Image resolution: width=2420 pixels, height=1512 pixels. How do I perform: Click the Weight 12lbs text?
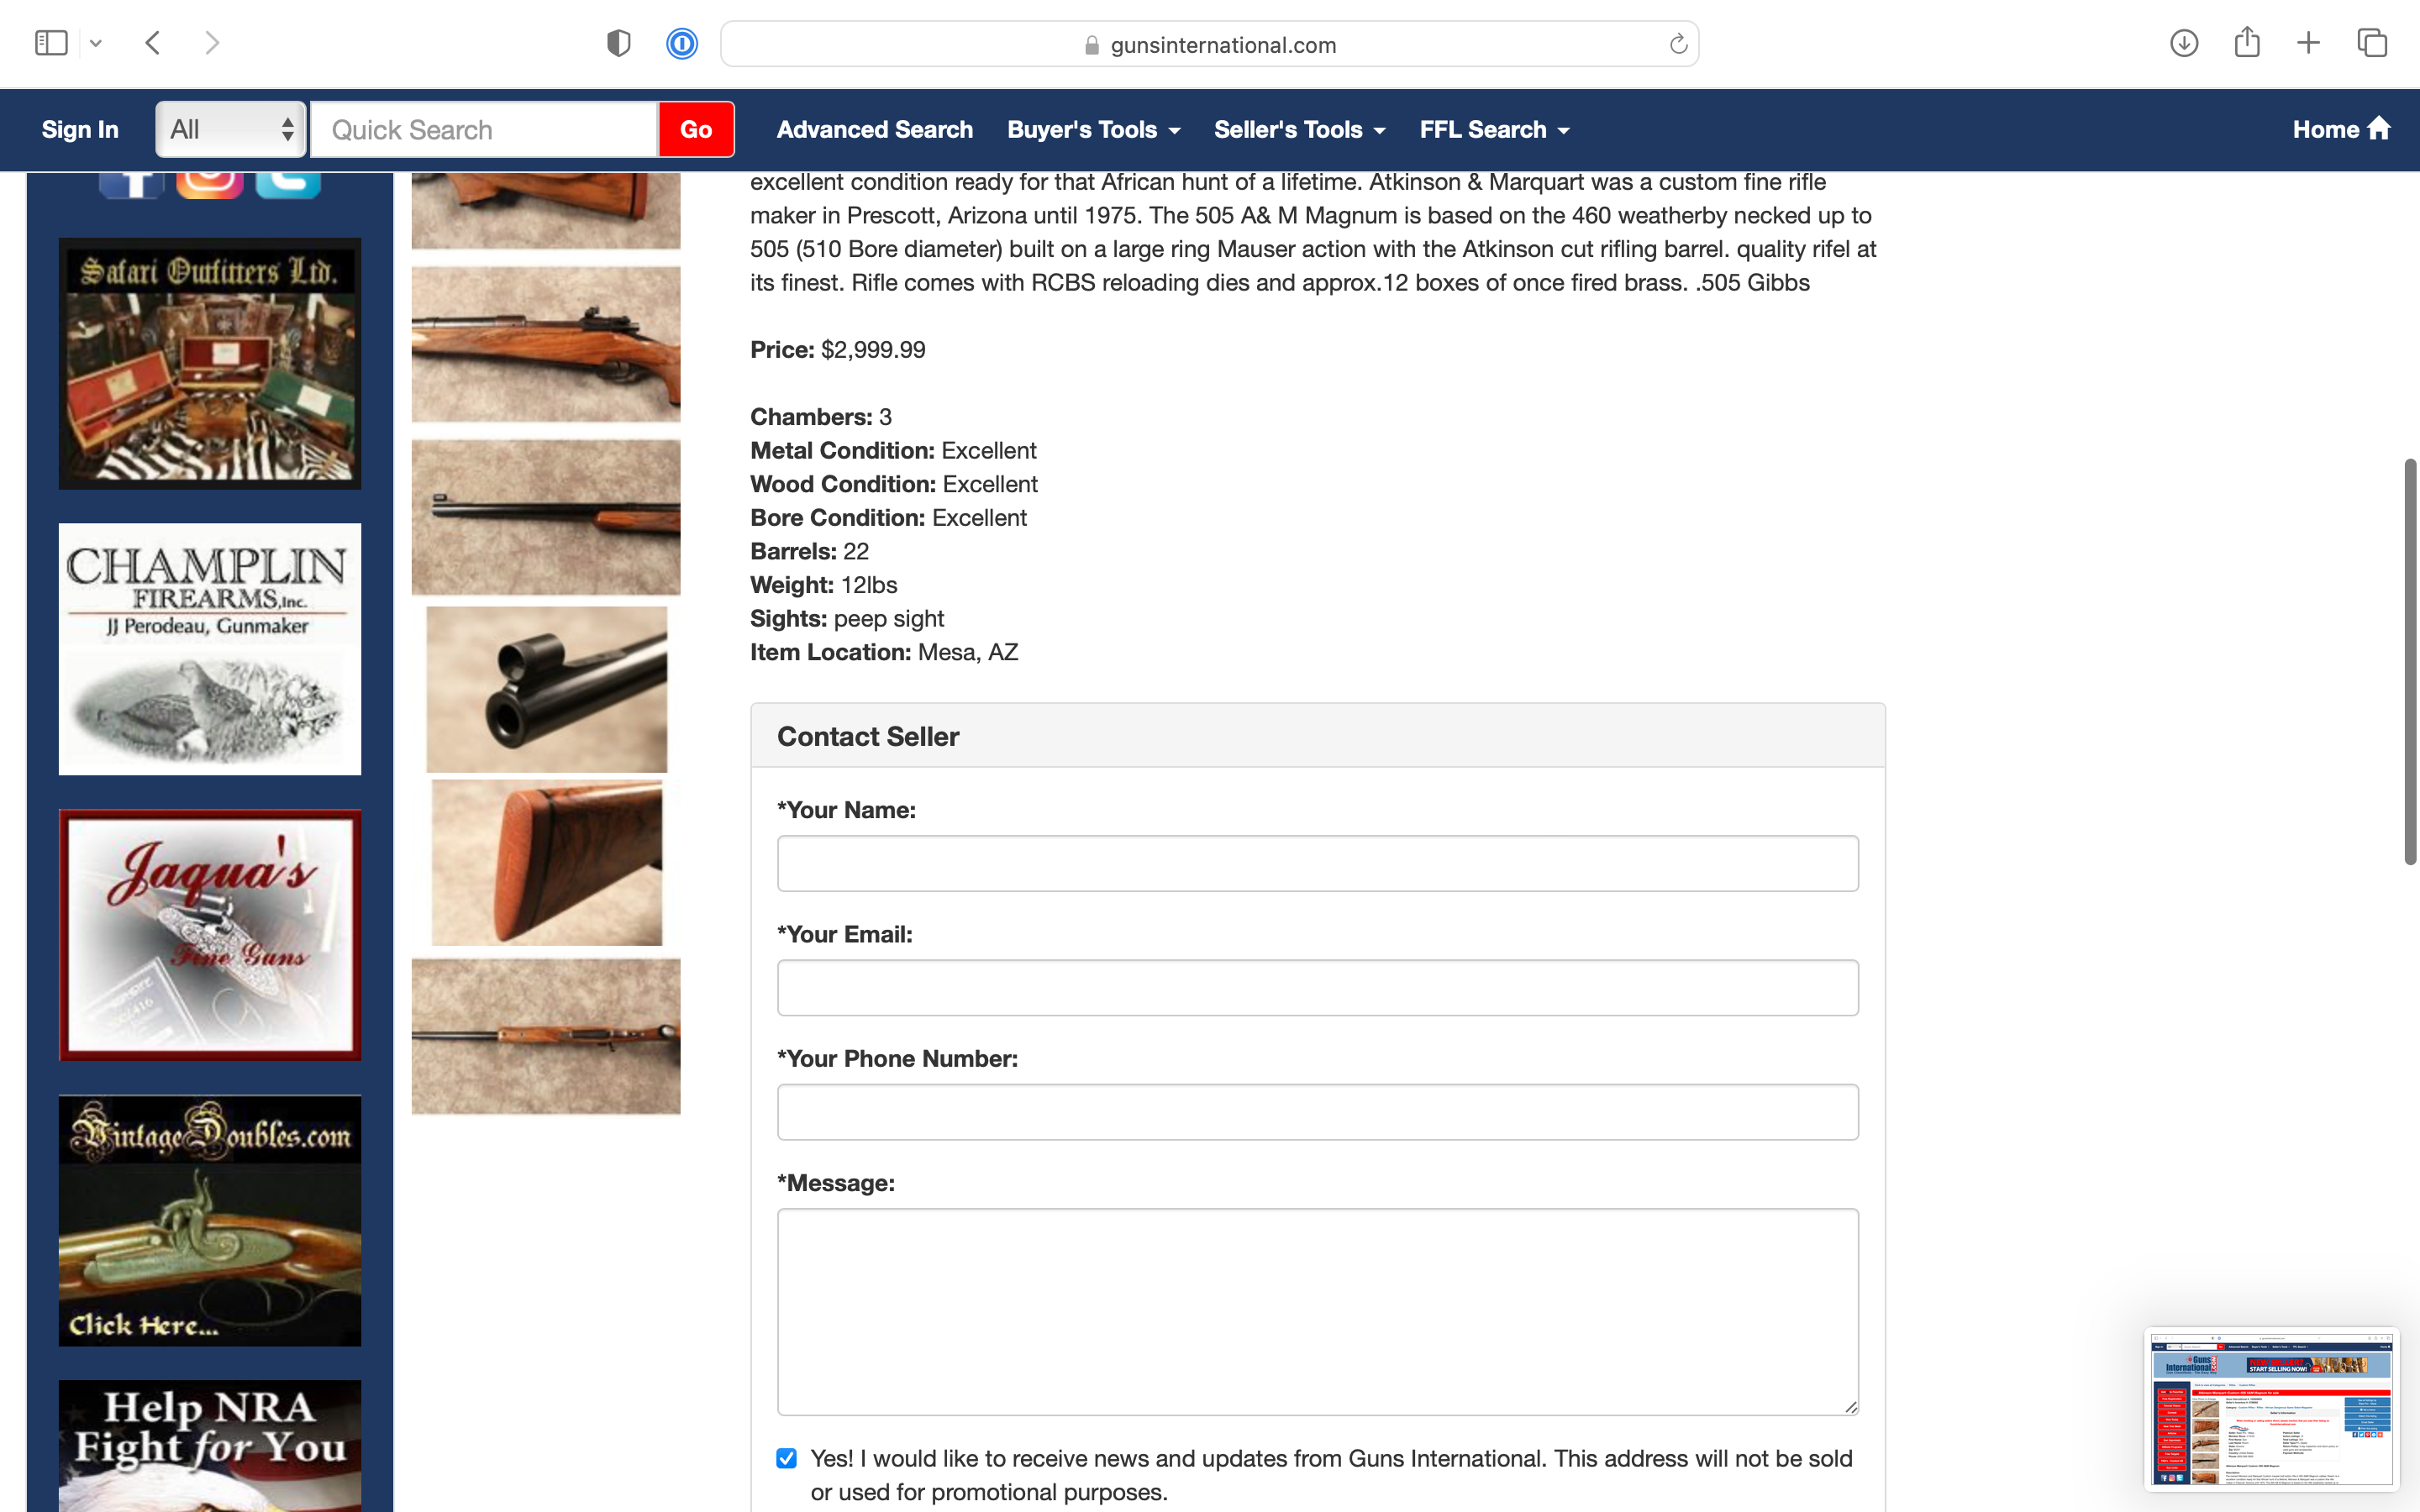(x=823, y=585)
